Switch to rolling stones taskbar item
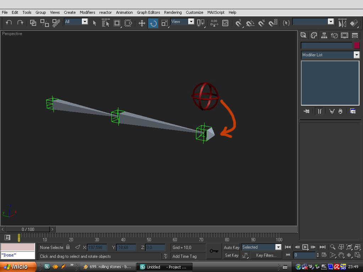363x272 pixels. [x=108, y=267]
